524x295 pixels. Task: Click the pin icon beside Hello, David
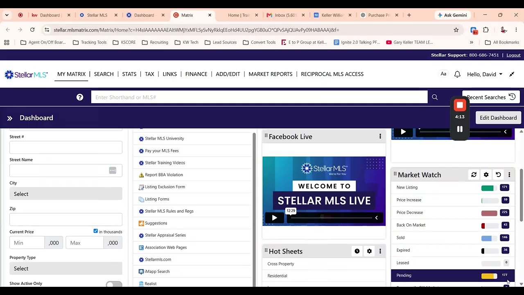[x=512, y=74]
